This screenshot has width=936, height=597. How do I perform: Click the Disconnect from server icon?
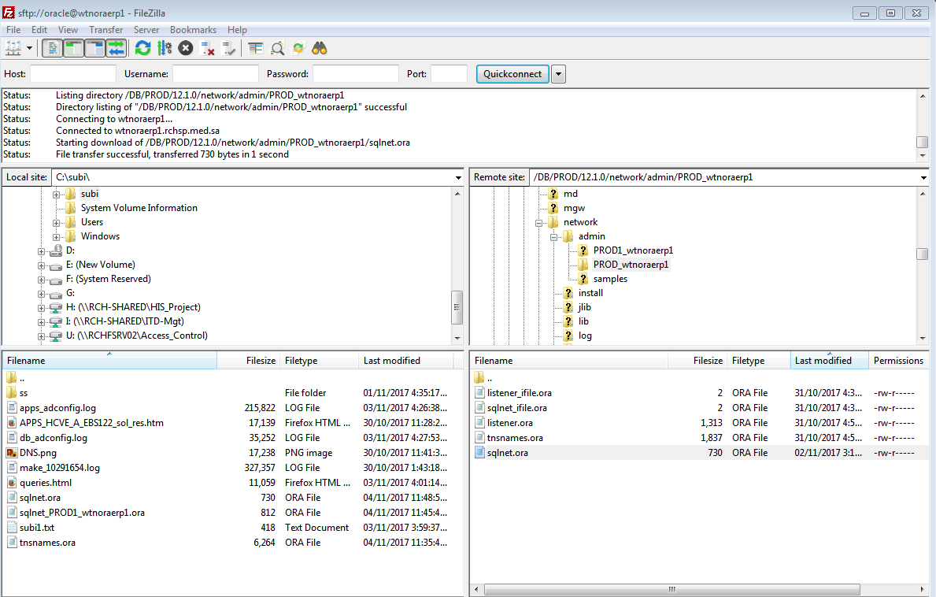point(208,48)
